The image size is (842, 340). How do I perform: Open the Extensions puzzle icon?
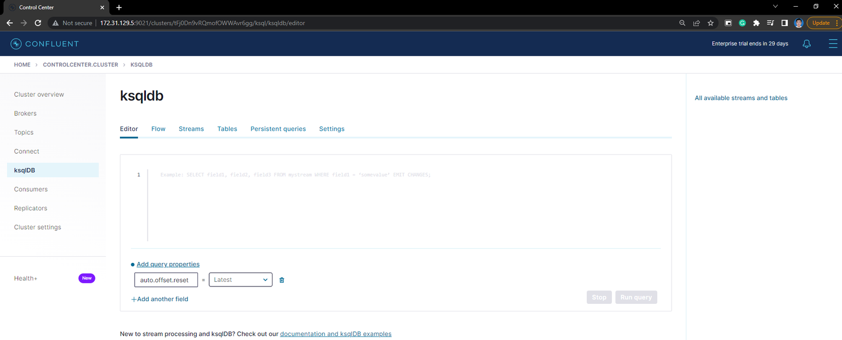pos(756,23)
